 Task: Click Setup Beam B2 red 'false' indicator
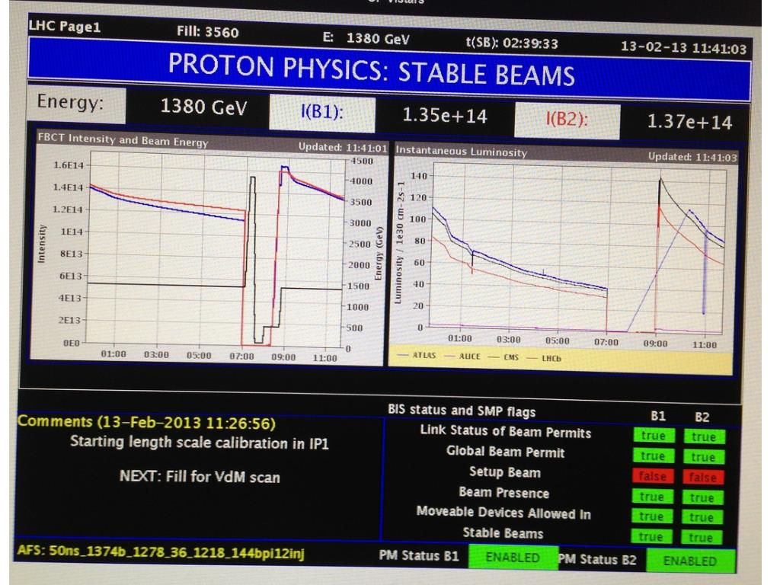pos(703,477)
